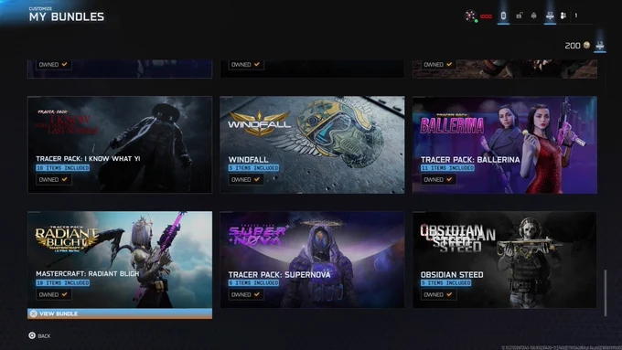Click the items included label on I Know What
Viewport: 622px width, 350px height.
(x=63, y=168)
